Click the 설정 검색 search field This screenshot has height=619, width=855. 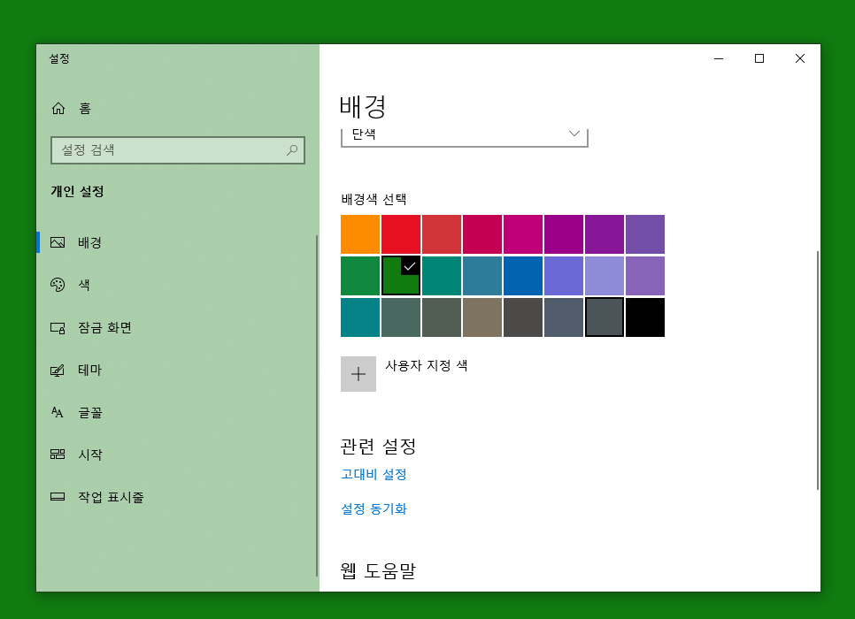[178, 149]
